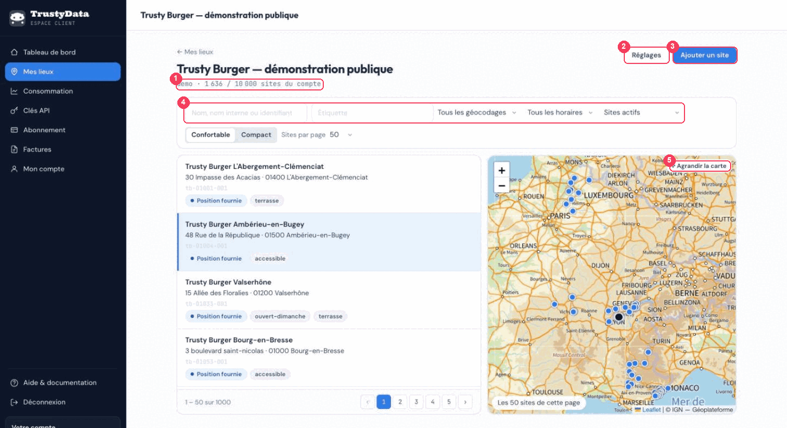787x428 pixels.
Task: Switch to the Compact density view
Action: coord(256,135)
